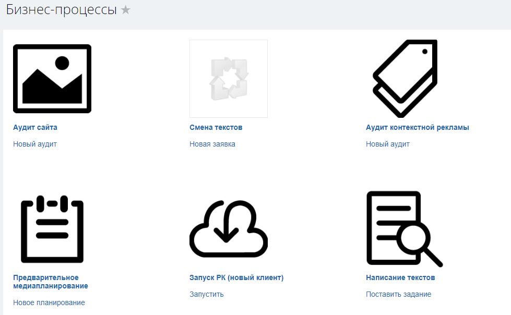Click the Поставить задание link
This screenshot has height=315, width=511.
(x=399, y=294)
